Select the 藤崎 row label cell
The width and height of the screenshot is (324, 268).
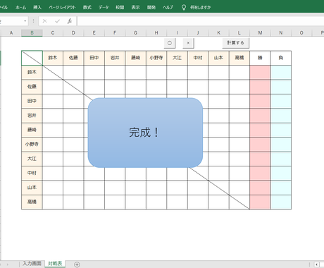(x=32, y=130)
